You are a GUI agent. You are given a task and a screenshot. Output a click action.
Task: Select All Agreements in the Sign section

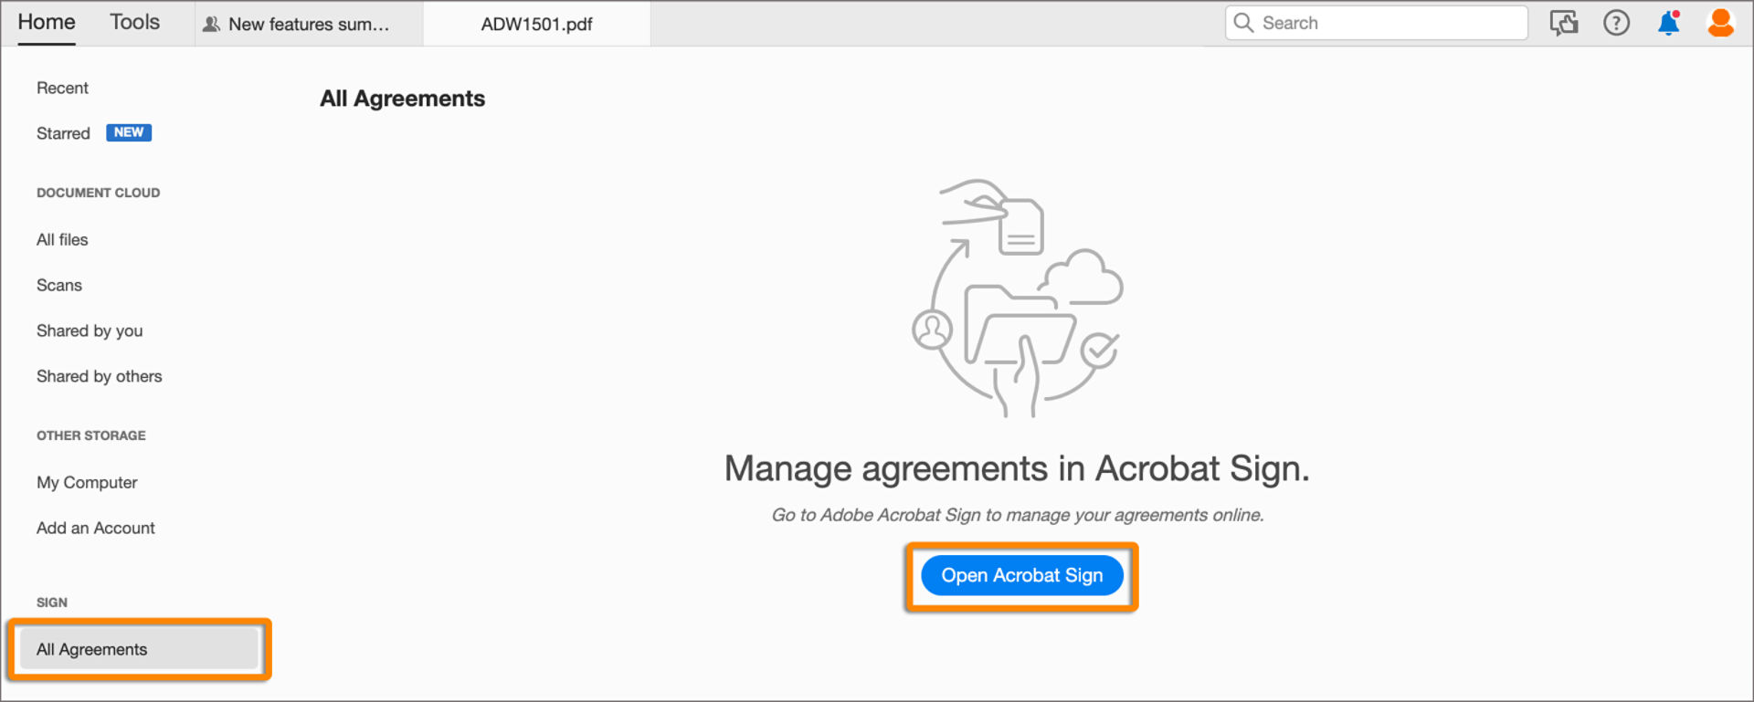[x=91, y=649]
